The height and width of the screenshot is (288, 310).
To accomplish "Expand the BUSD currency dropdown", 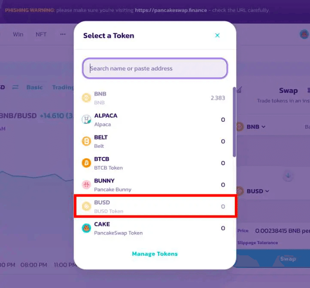I will 258,191.
